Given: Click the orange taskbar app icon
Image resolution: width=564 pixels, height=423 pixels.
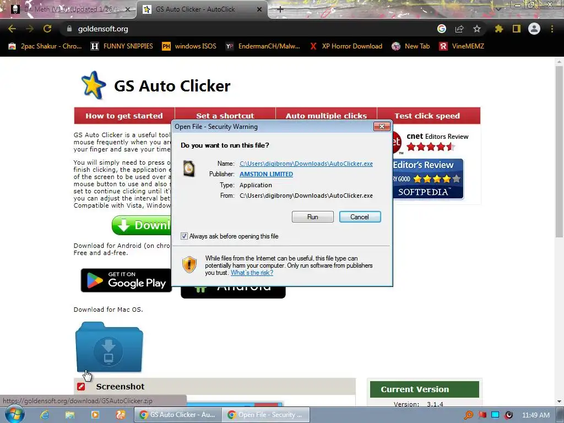Looking at the screenshot, I should tap(121, 415).
